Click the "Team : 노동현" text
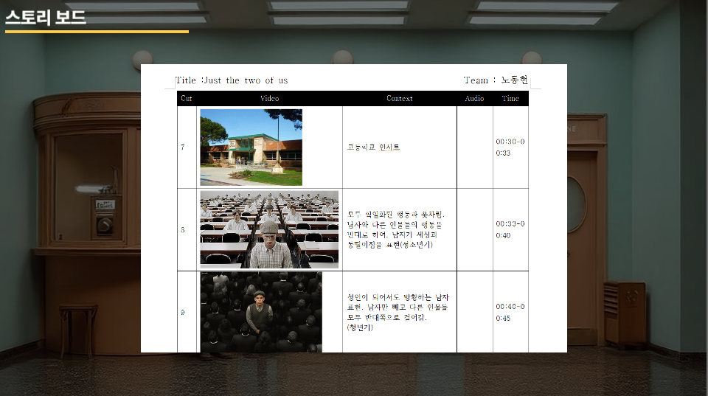Viewport: 708px width, 396px height. coord(496,80)
